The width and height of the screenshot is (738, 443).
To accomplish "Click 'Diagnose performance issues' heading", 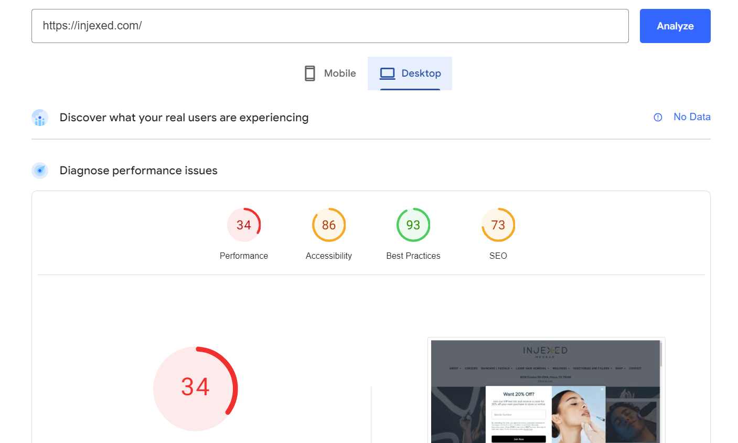I will coord(138,171).
